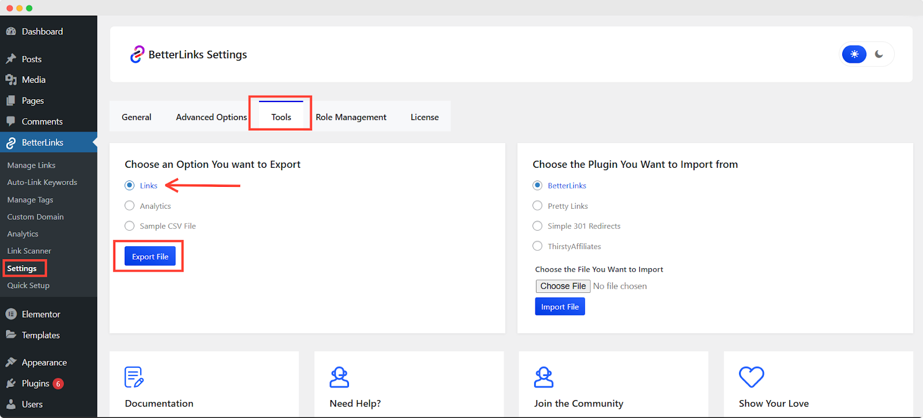Viewport: 923px width, 418px height.
Task: Click the Pages icon in sidebar
Action: coord(11,100)
